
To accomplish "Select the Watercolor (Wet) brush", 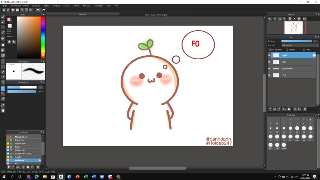I will coord(24,154).
